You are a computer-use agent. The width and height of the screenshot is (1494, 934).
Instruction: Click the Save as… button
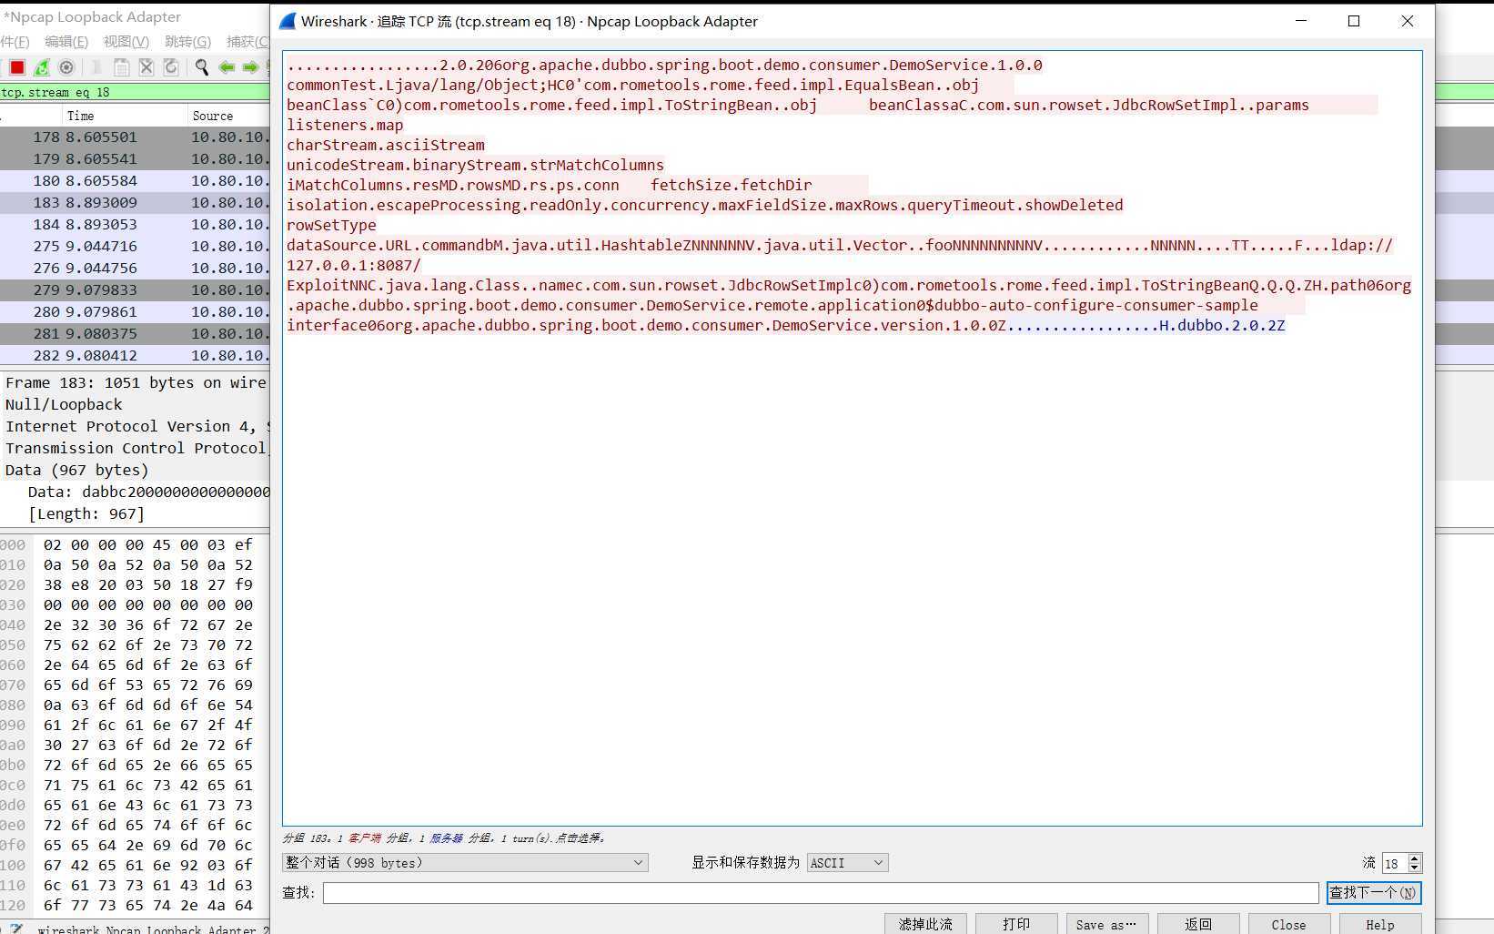point(1106,924)
